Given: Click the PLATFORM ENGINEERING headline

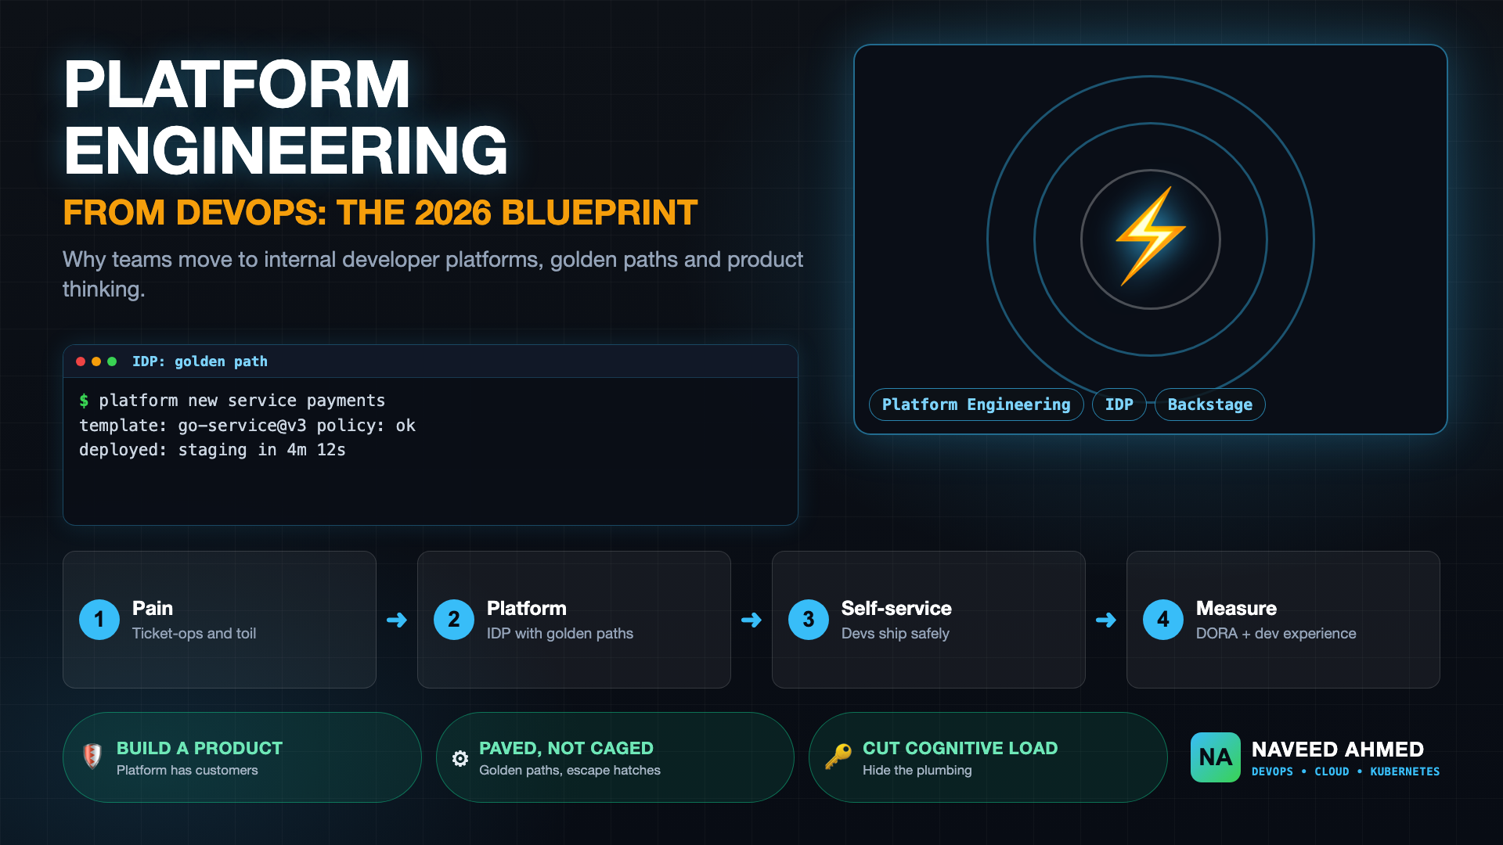Looking at the screenshot, I should [x=286, y=117].
